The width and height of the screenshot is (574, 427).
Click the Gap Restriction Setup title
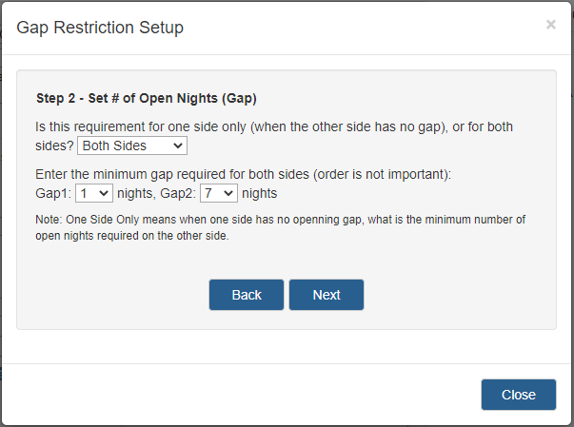click(100, 28)
